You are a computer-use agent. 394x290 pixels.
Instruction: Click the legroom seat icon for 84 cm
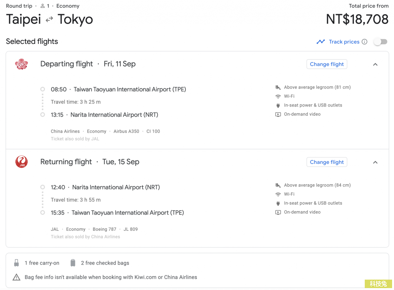[278, 185]
